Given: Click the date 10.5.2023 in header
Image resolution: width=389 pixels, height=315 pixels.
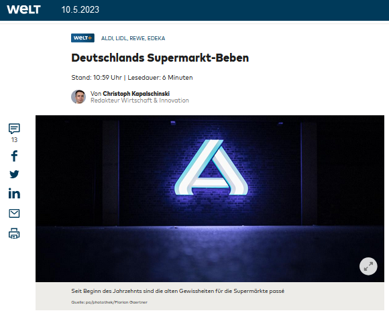Looking at the screenshot, I should (80, 9).
